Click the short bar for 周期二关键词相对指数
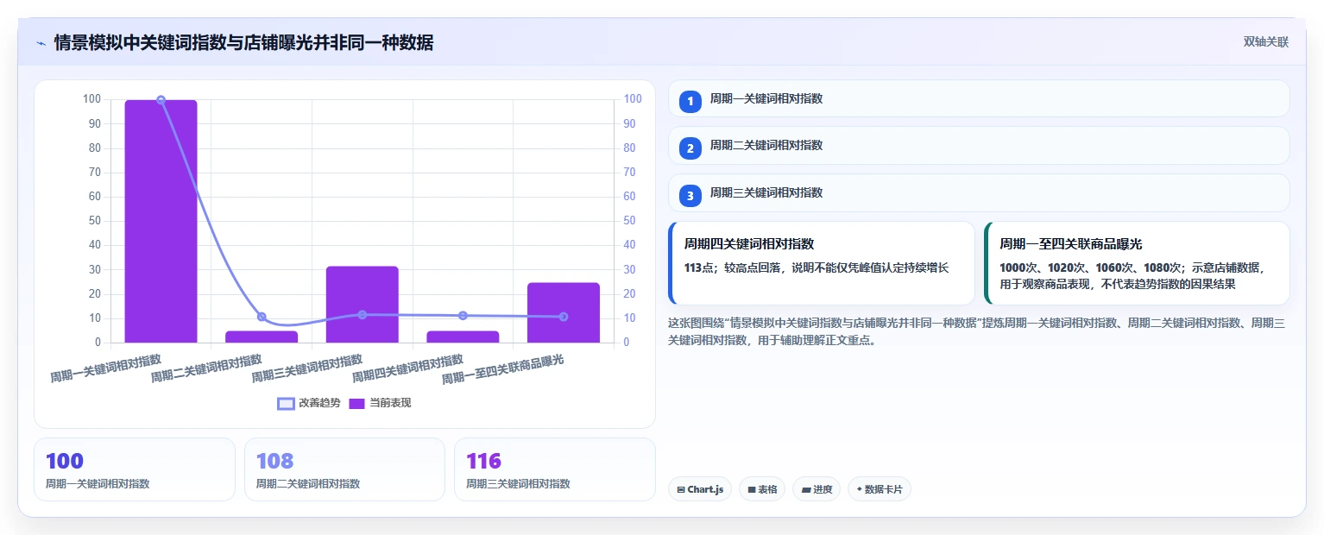This screenshot has height=535, width=1324. [262, 337]
